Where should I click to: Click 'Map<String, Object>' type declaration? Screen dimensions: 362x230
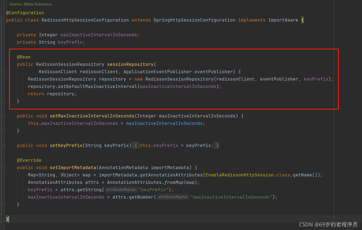(54, 175)
